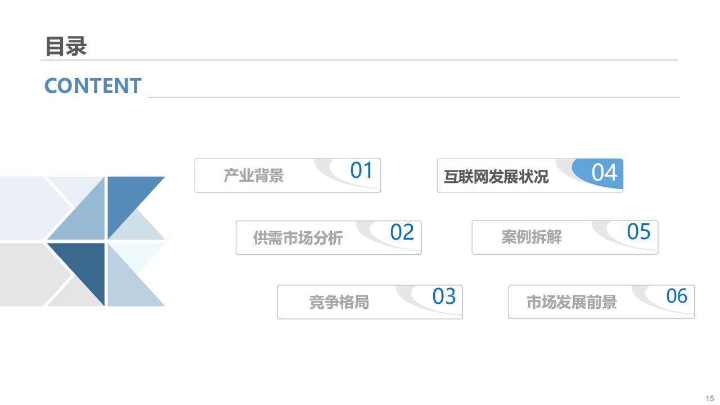Image resolution: width=720 pixels, height=405 pixels.
Task: Click the blue highlighted 04 badge
Action: coord(604,173)
